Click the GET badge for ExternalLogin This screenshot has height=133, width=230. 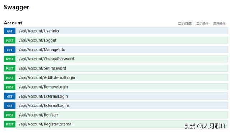pyautogui.click(x=10, y=96)
